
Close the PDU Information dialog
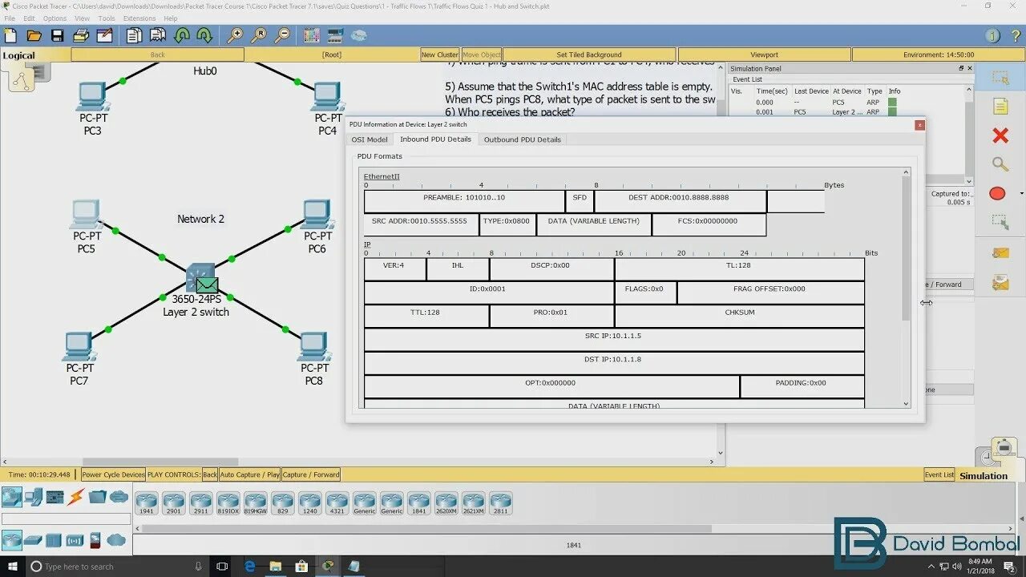(x=919, y=125)
